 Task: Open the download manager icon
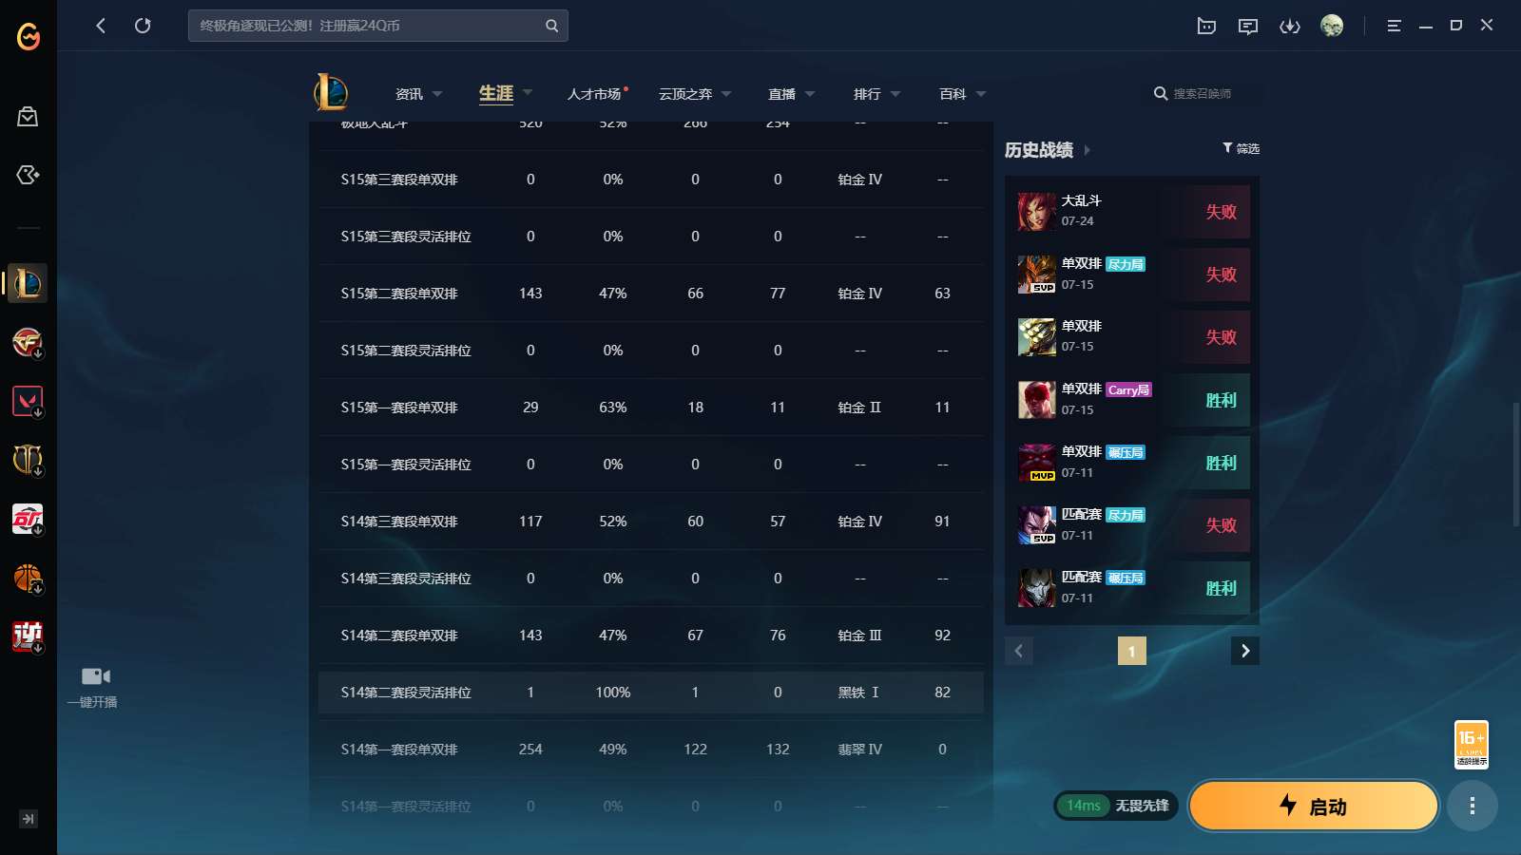[x=1289, y=26]
